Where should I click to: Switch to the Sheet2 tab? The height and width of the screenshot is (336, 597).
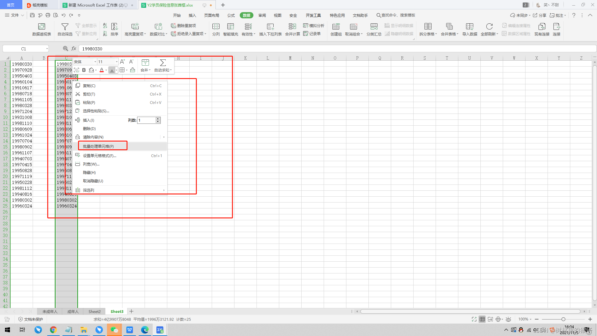pos(95,311)
